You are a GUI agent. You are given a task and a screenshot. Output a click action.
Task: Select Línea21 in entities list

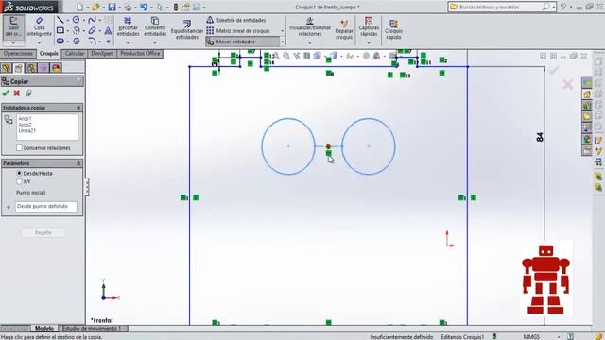[27, 130]
